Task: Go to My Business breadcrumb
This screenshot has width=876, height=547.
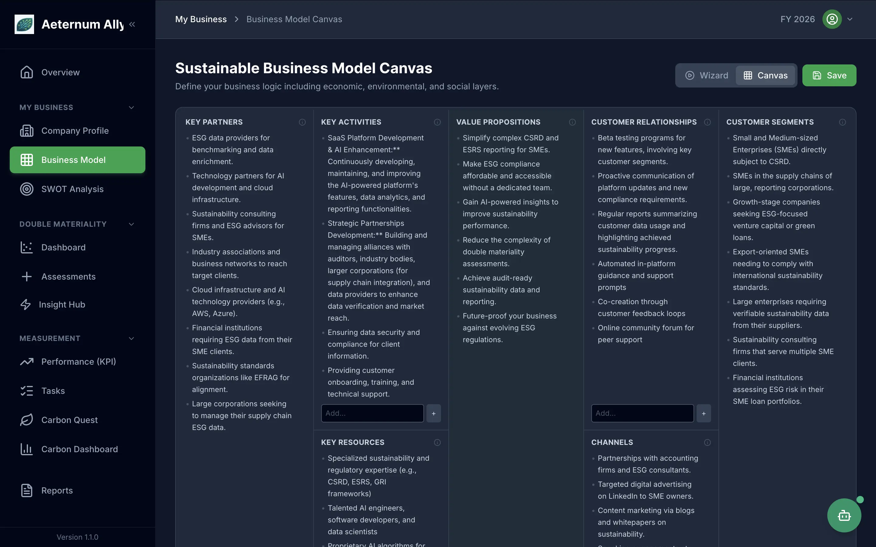Action: click(201, 19)
